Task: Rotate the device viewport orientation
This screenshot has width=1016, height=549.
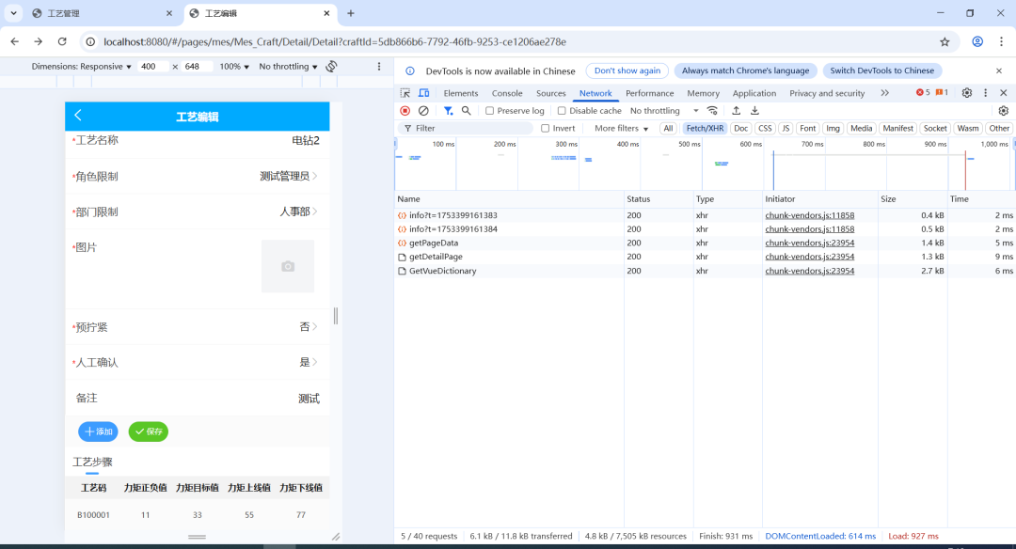Action: 332,67
